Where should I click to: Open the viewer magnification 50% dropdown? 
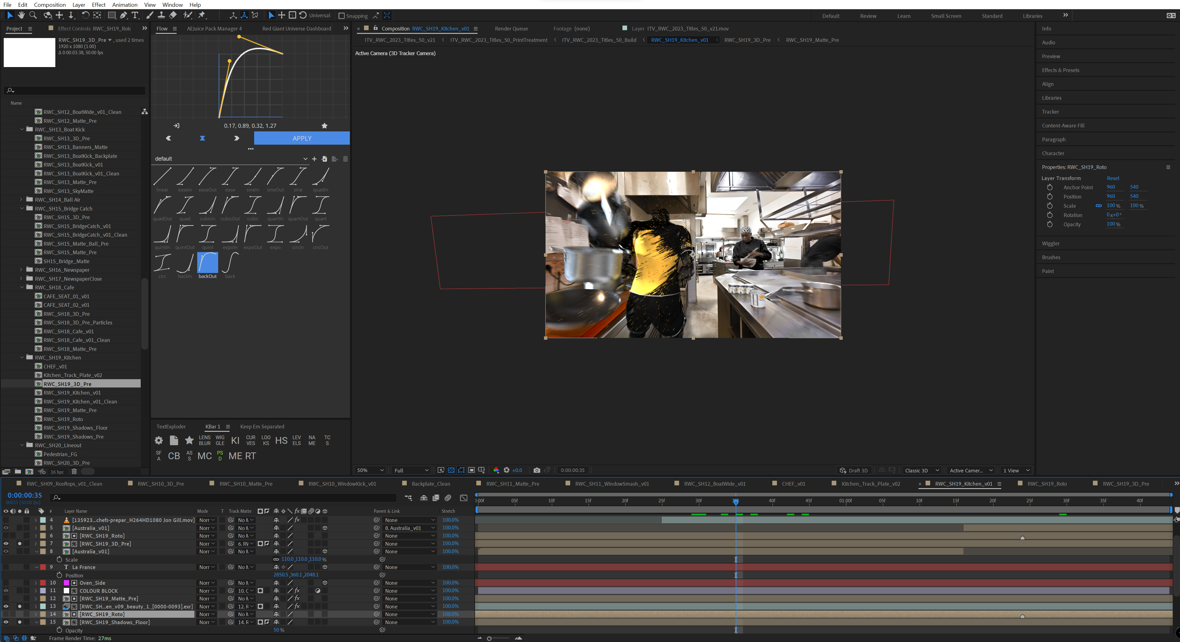[x=370, y=470]
